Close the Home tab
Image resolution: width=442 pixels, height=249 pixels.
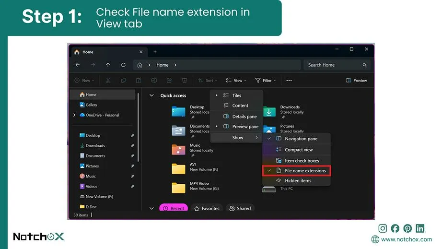click(141, 52)
